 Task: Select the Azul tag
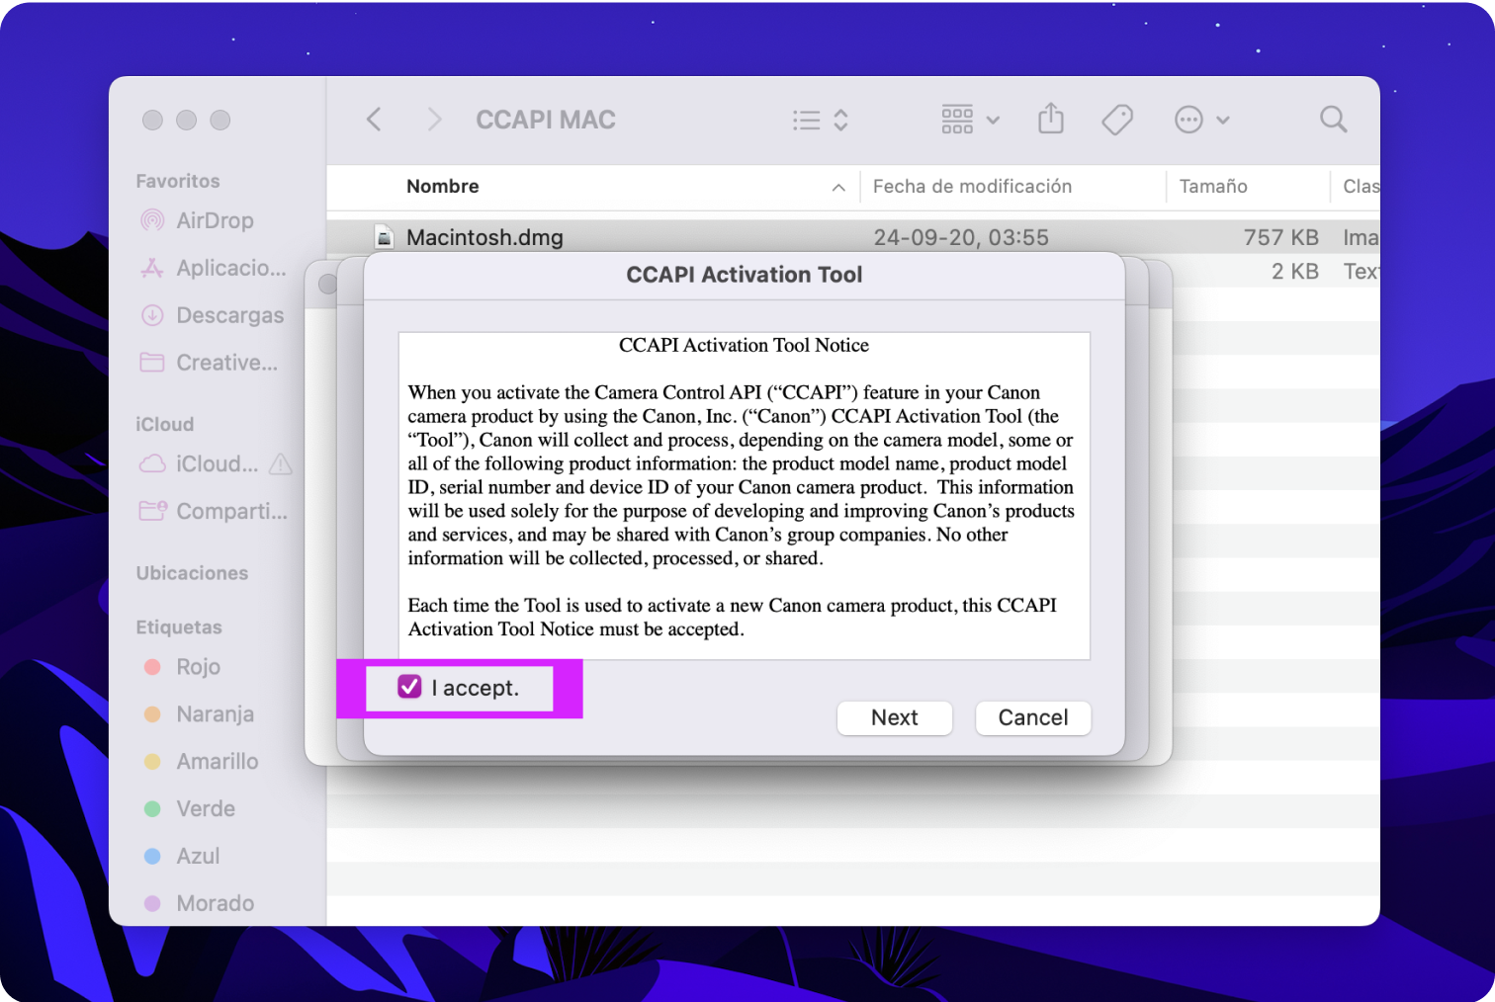click(182, 857)
